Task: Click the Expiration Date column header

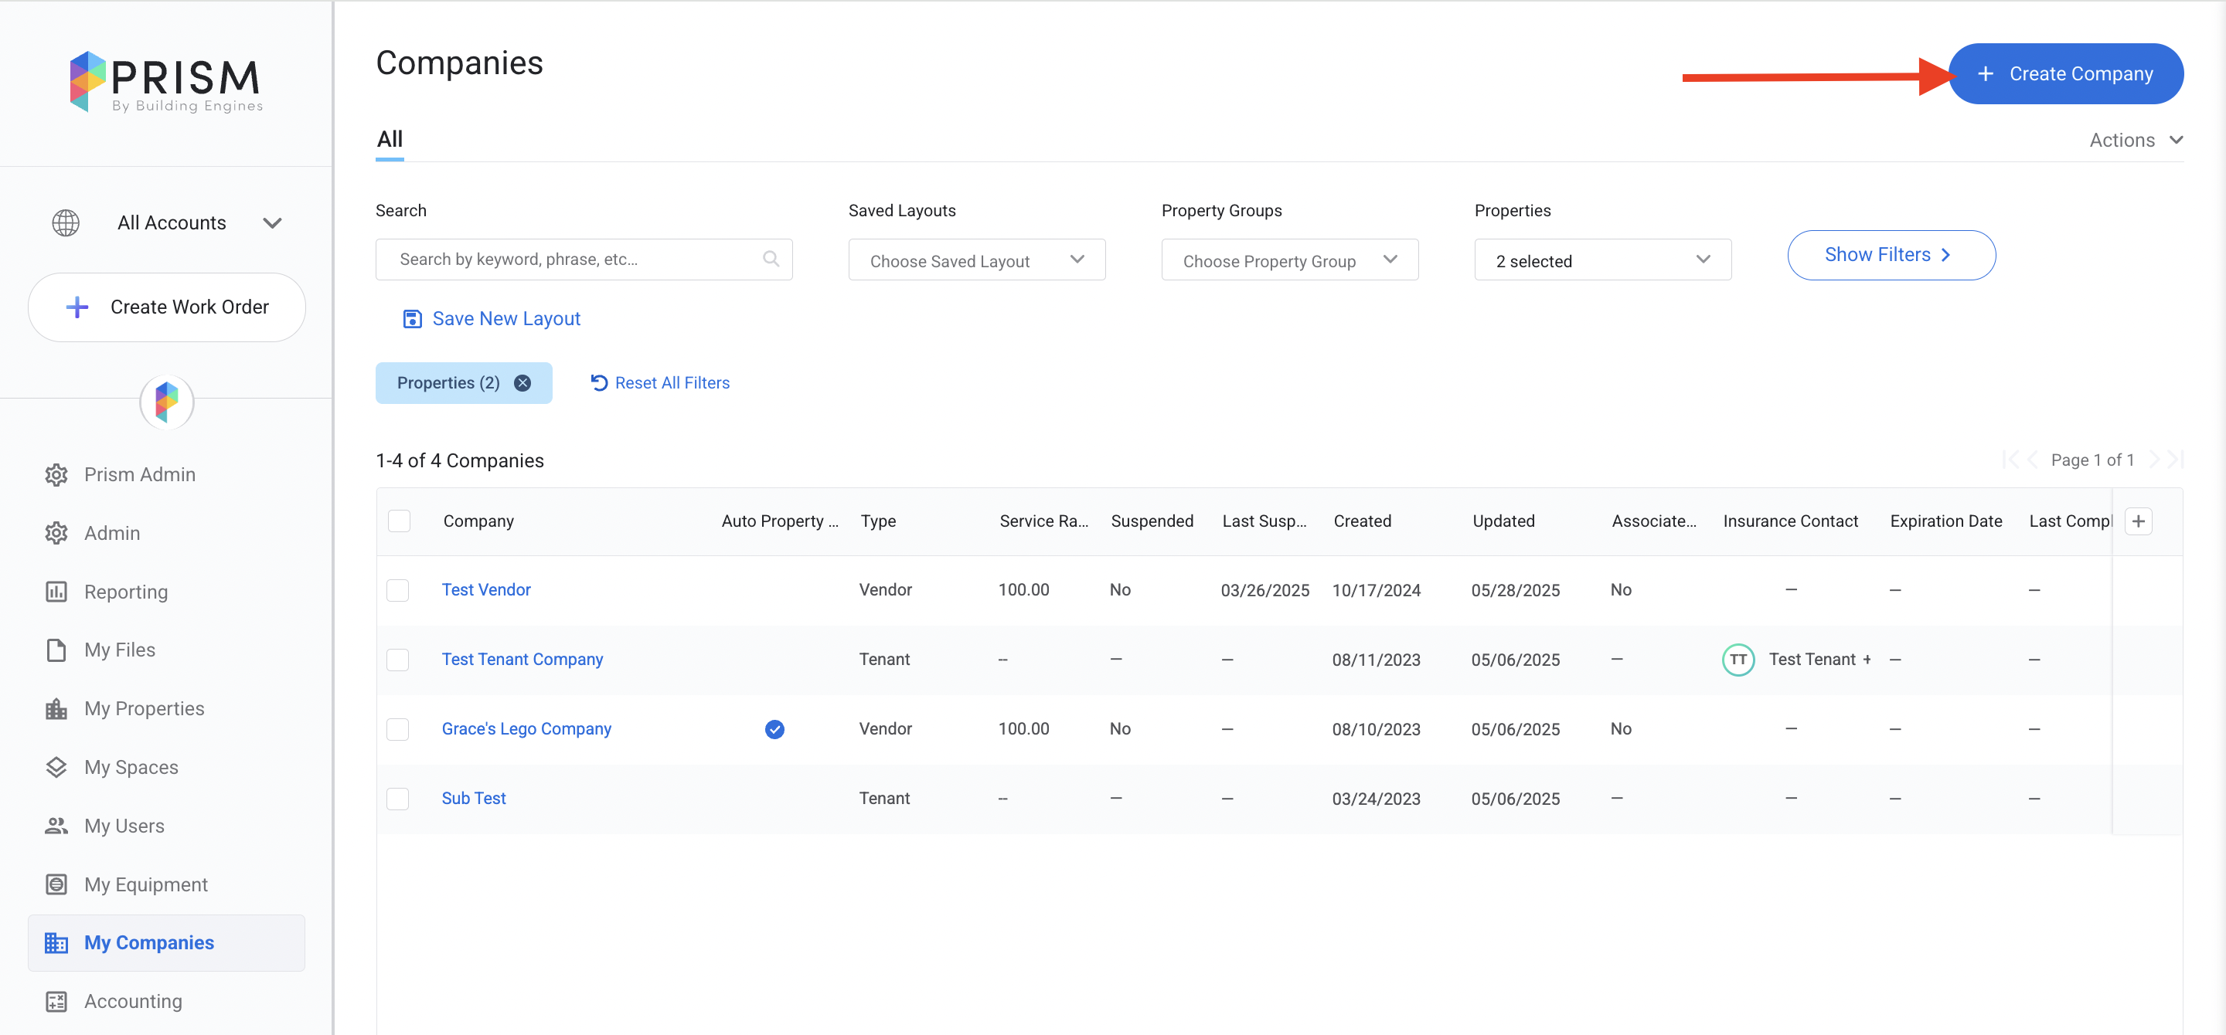Action: [x=1945, y=521]
